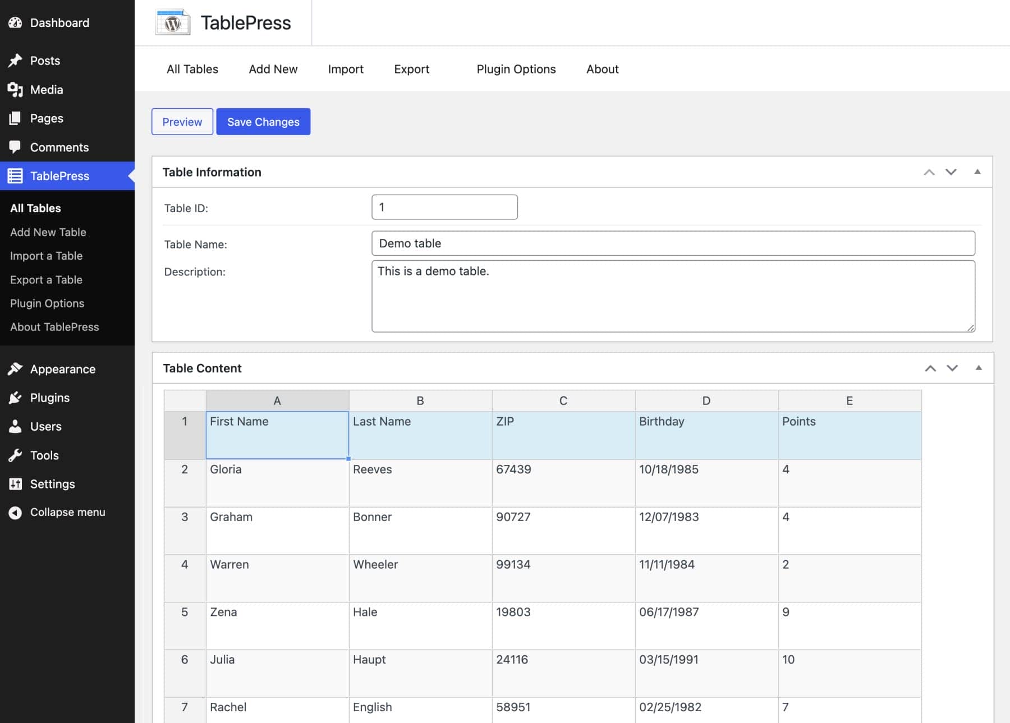Click the Save Changes button

263,121
